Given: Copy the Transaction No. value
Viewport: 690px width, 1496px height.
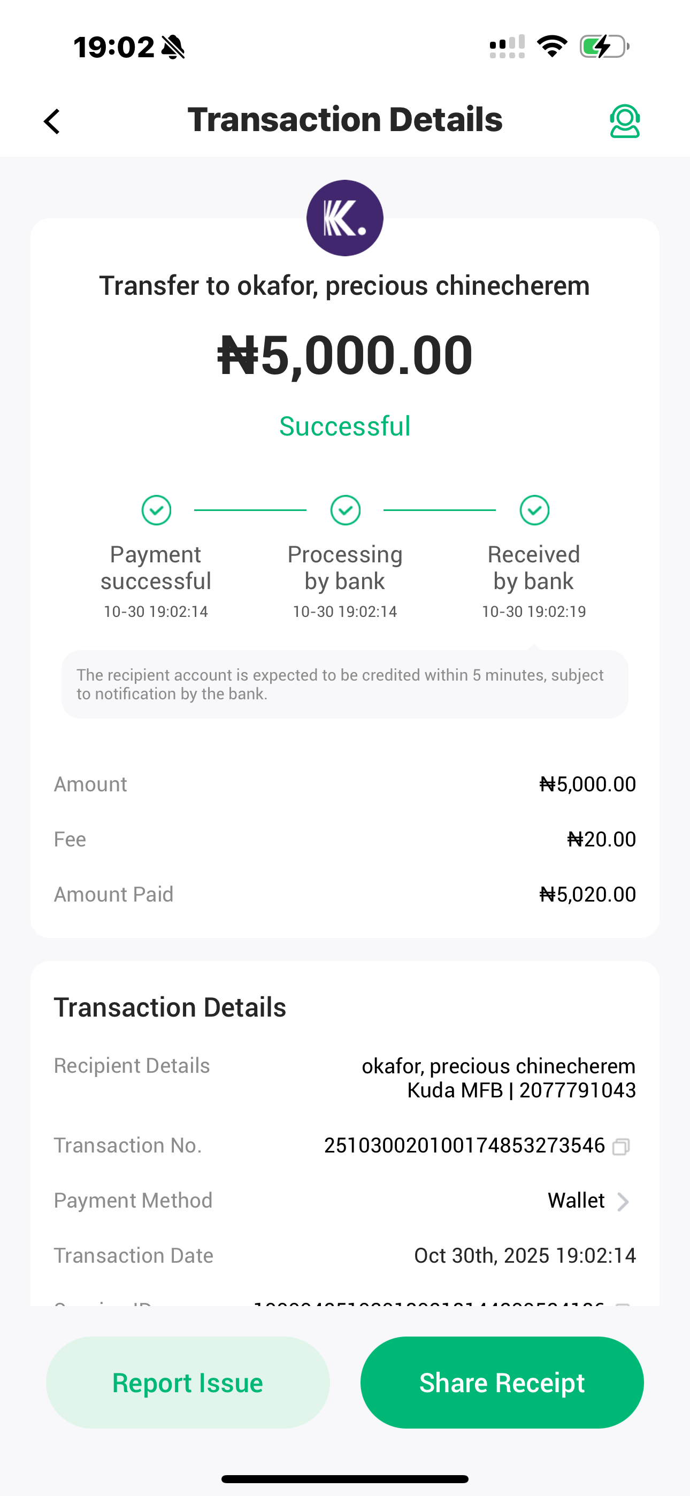Looking at the screenshot, I should pyautogui.click(x=621, y=1147).
